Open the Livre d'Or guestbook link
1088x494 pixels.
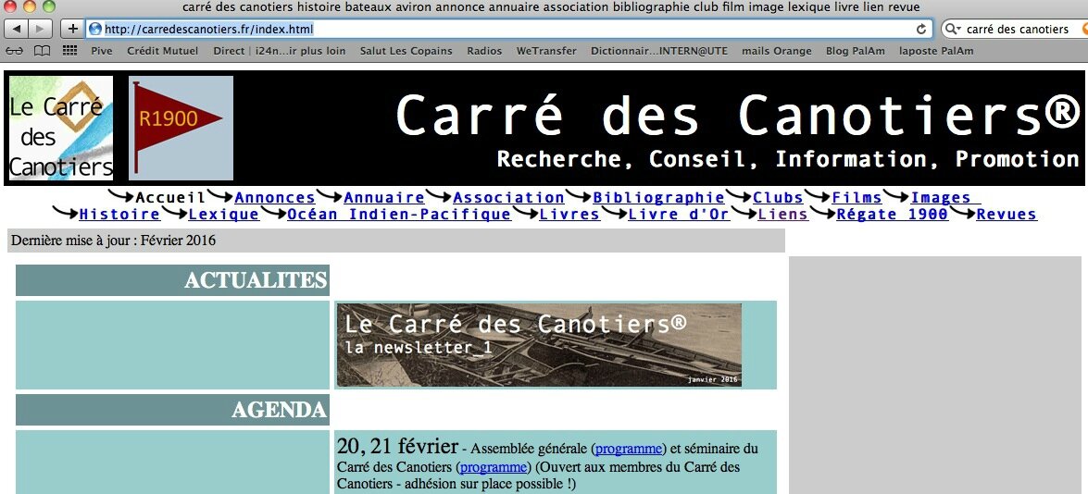[679, 214]
